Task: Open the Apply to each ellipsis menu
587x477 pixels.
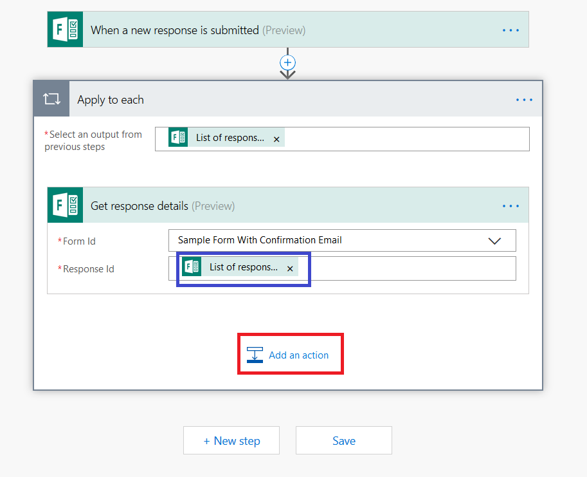Action: point(524,100)
